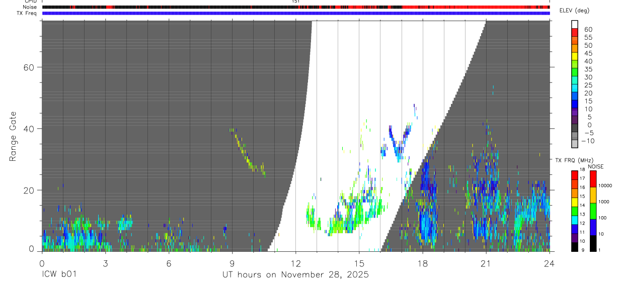Click the '55' value on ELEV scale
618x285 pixels.
[588, 37]
